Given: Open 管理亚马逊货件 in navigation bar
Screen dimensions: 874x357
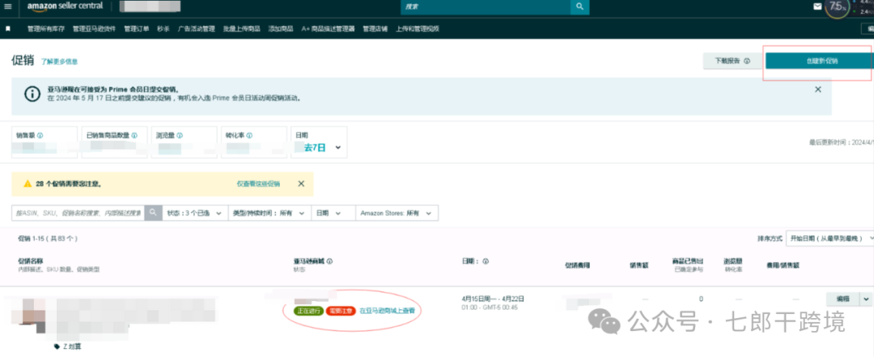Looking at the screenshot, I should tap(94, 28).
